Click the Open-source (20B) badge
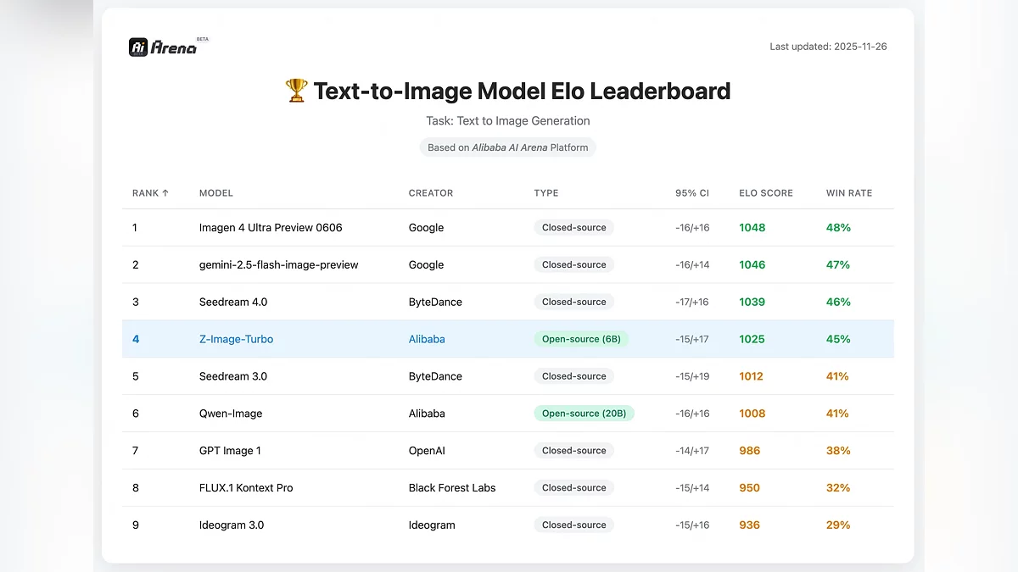 584,414
